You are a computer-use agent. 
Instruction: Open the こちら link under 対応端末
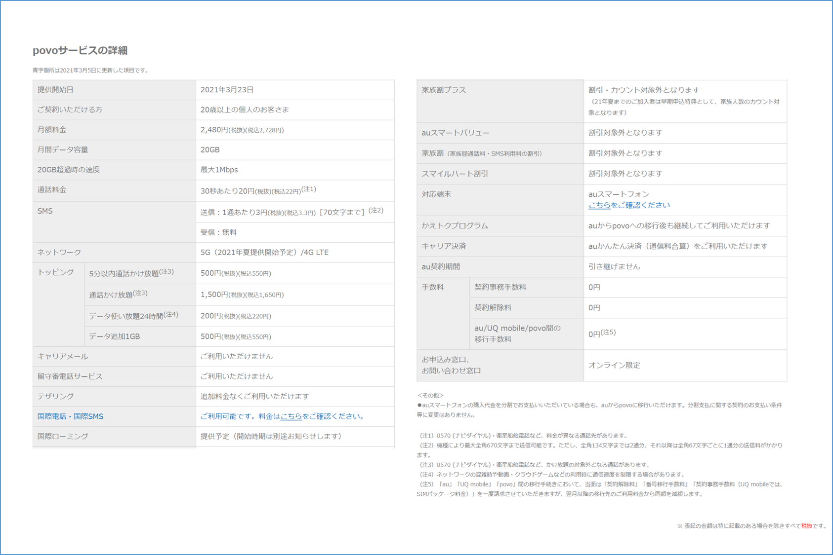point(599,205)
